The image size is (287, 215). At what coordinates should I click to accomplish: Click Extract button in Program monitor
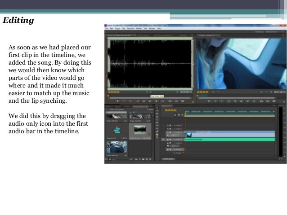tap(268, 101)
